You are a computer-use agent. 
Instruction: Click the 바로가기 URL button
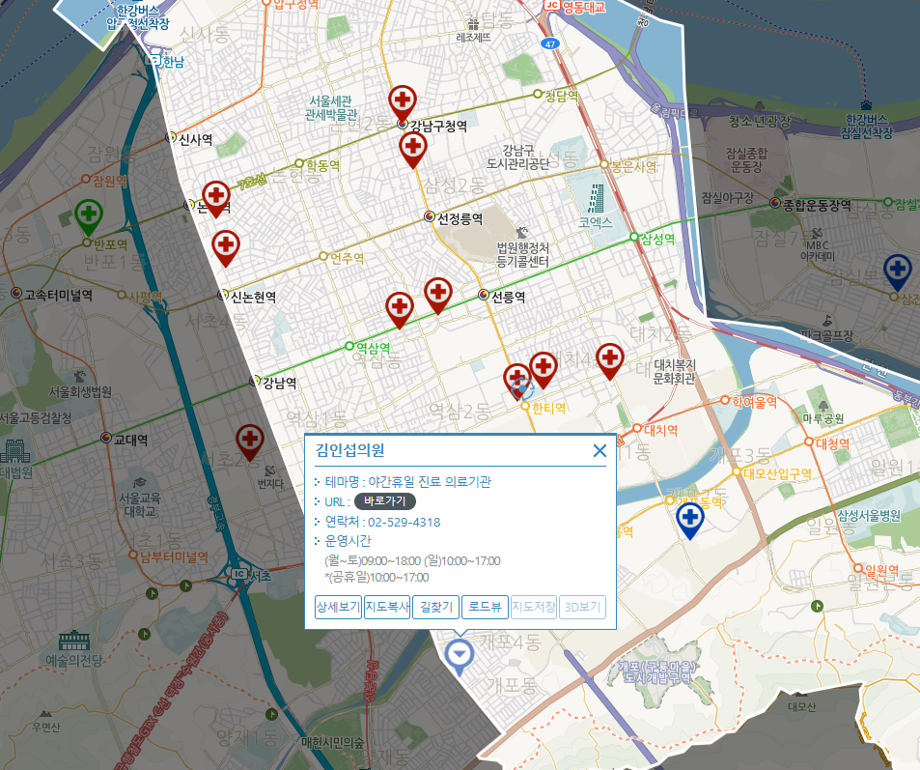pos(385,501)
